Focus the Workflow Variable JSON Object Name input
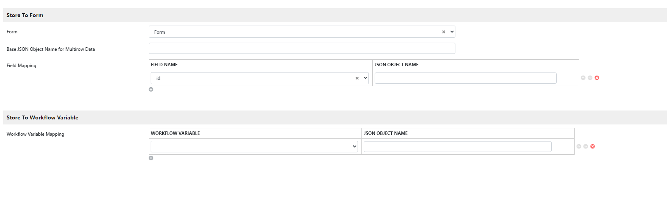667x202 pixels. pos(457,147)
